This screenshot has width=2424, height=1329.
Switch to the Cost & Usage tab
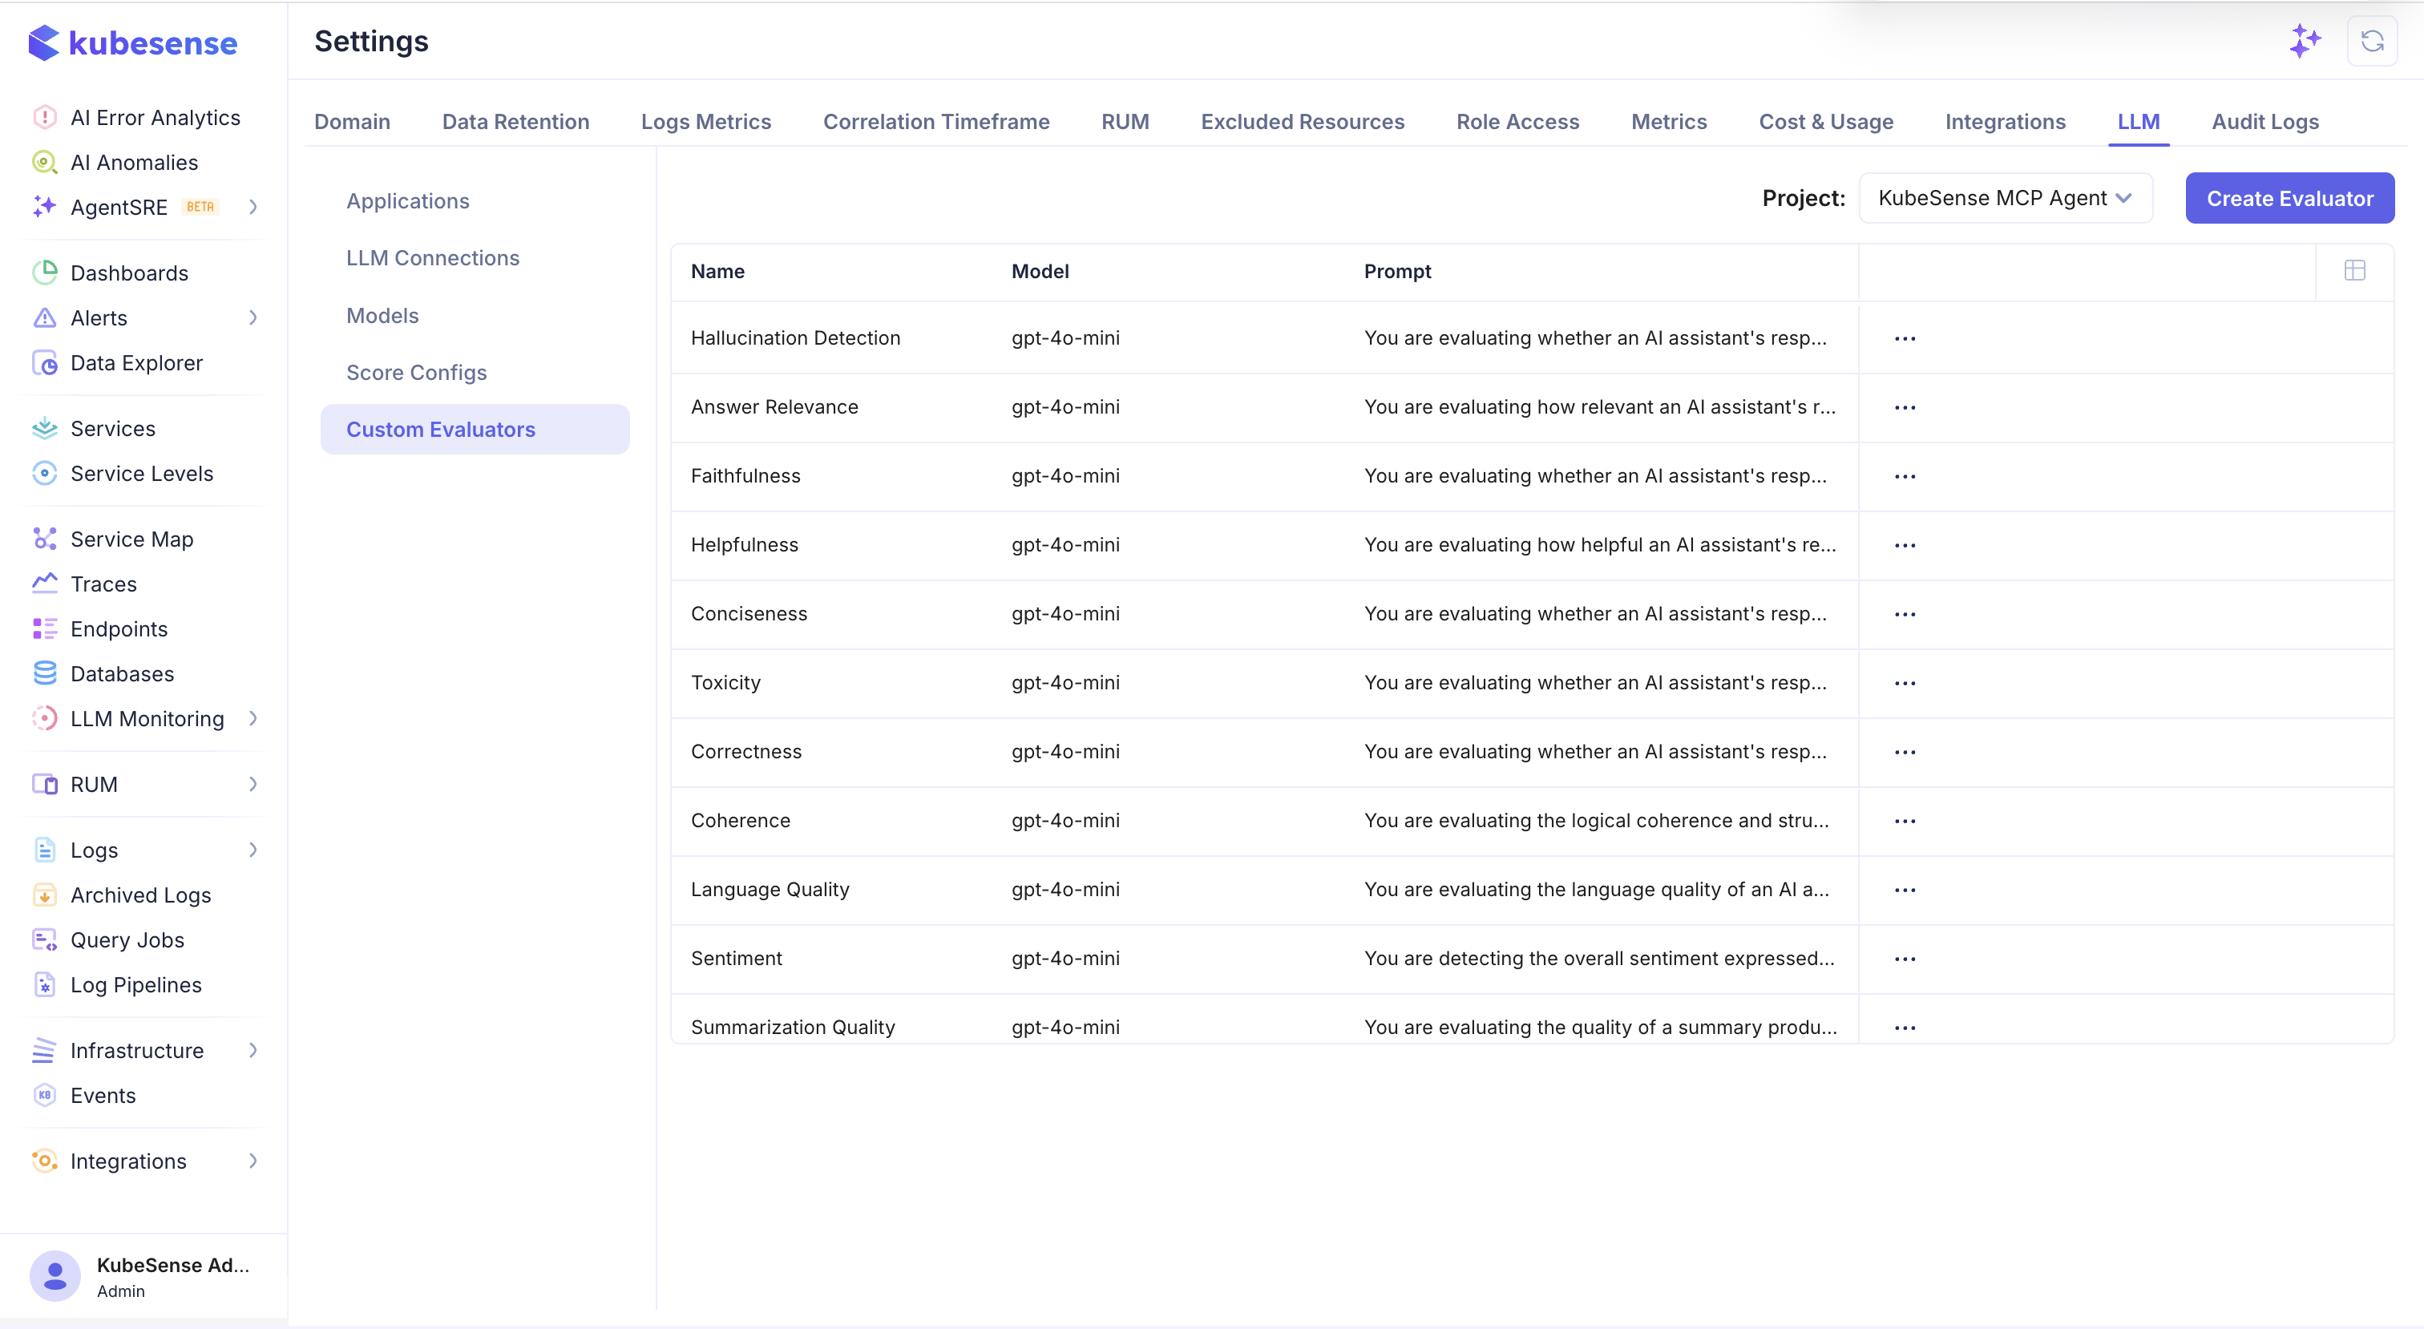(1827, 121)
